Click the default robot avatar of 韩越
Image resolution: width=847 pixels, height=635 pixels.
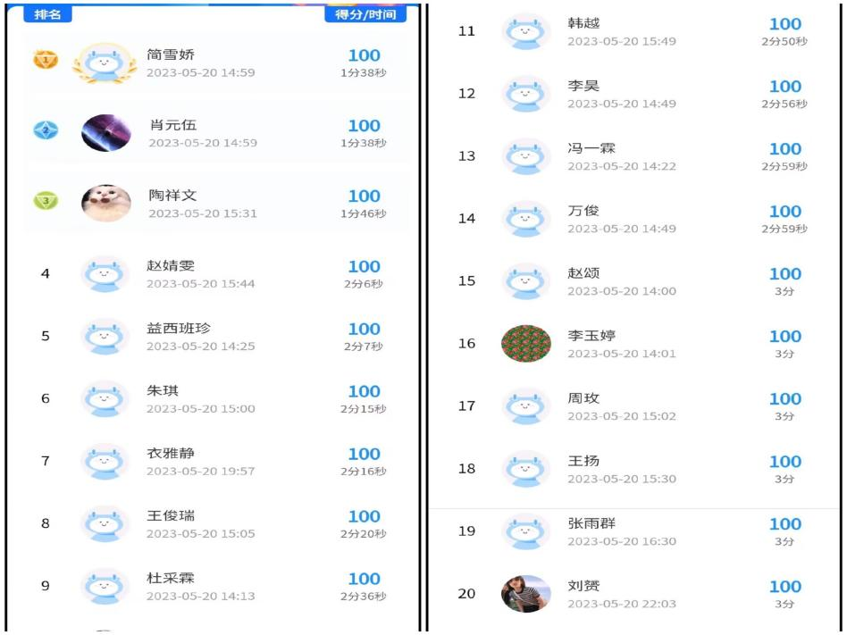(x=525, y=31)
